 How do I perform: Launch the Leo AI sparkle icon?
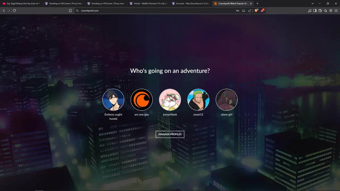(325, 11)
